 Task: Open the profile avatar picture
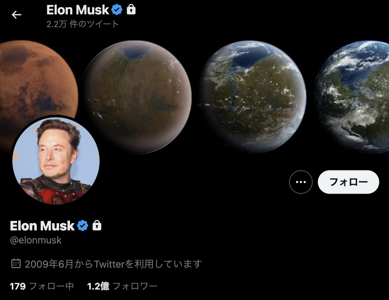56,161
